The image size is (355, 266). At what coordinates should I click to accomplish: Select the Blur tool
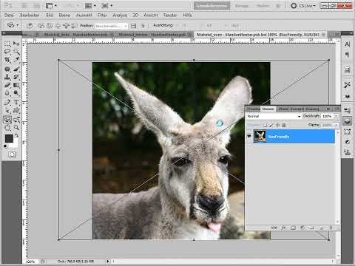(x=7, y=93)
